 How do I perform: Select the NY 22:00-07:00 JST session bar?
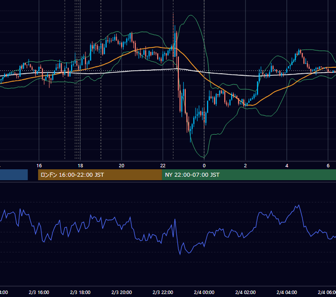point(249,175)
